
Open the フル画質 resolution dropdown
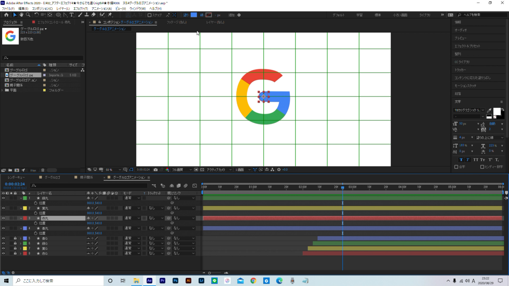pyautogui.click(x=182, y=169)
